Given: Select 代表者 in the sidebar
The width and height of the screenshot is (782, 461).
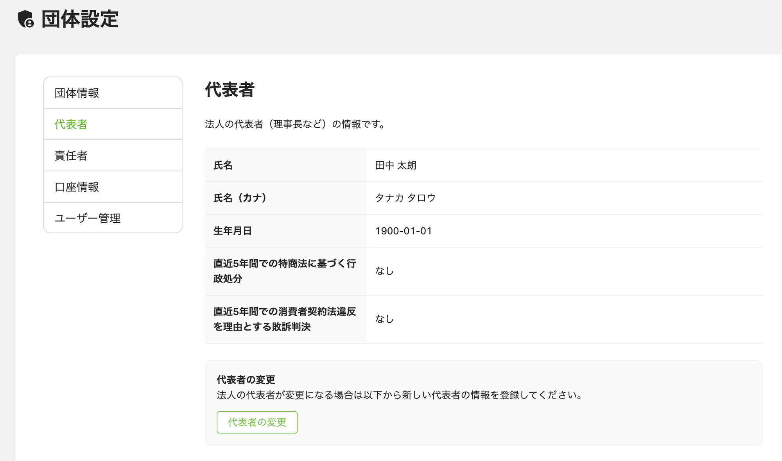Looking at the screenshot, I should click(x=113, y=124).
